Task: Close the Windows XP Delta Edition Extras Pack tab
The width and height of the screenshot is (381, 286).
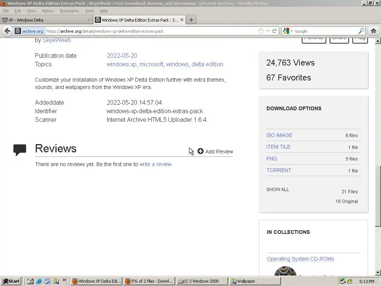Action: point(182,20)
